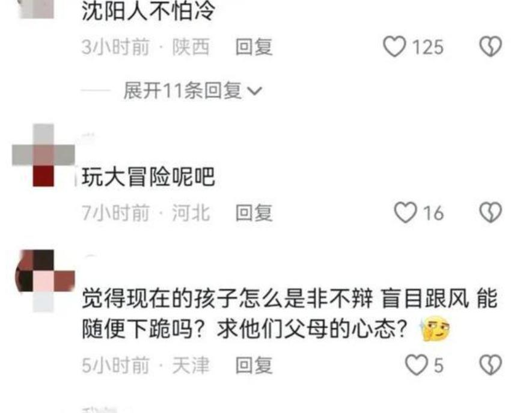Select the comment text 玩大冒险呢吧
Image resolution: width=520 pixels, height=413 pixels.
tap(148, 177)
